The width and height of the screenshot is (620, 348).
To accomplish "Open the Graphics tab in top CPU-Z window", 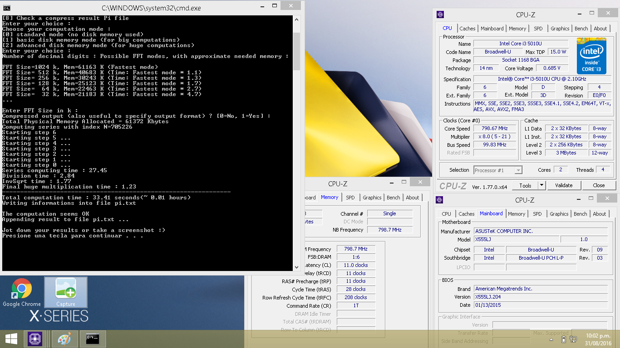I will [560, 29].
